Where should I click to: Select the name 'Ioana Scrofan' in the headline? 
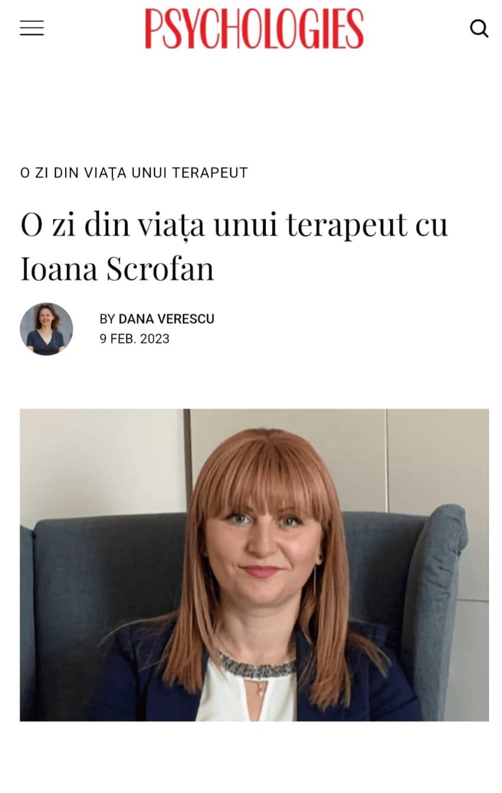click(x=117, y=269)
